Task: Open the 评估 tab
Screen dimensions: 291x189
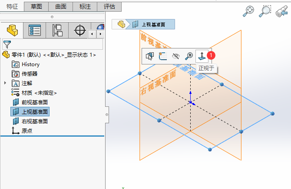Action: click(x=109, y=6)
